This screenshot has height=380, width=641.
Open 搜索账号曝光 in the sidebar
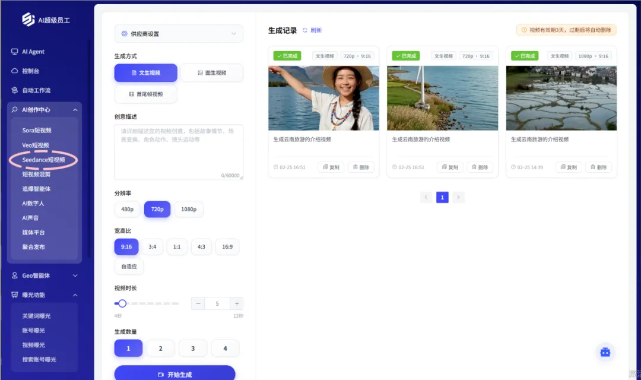point(39,360)
